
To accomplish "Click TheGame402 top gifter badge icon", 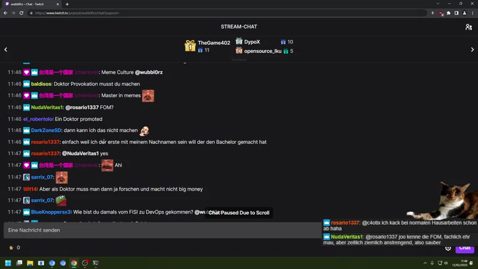I will click(190, 45).
